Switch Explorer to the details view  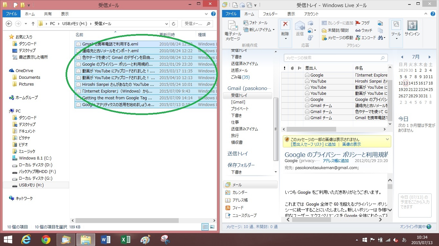(205, 227)
